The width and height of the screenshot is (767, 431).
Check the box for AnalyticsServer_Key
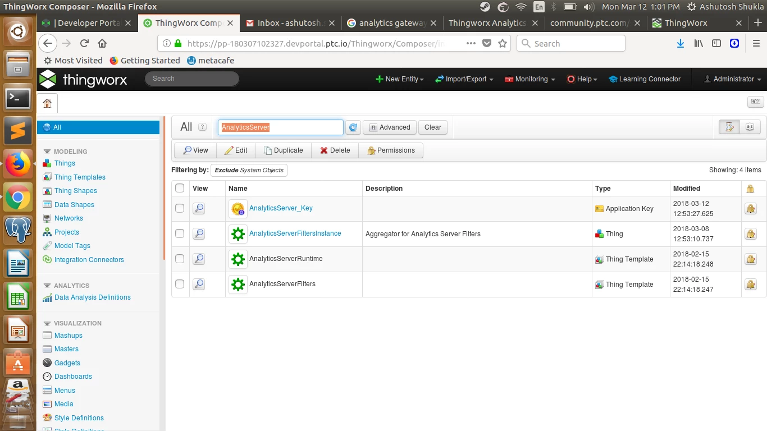point(180,208)
